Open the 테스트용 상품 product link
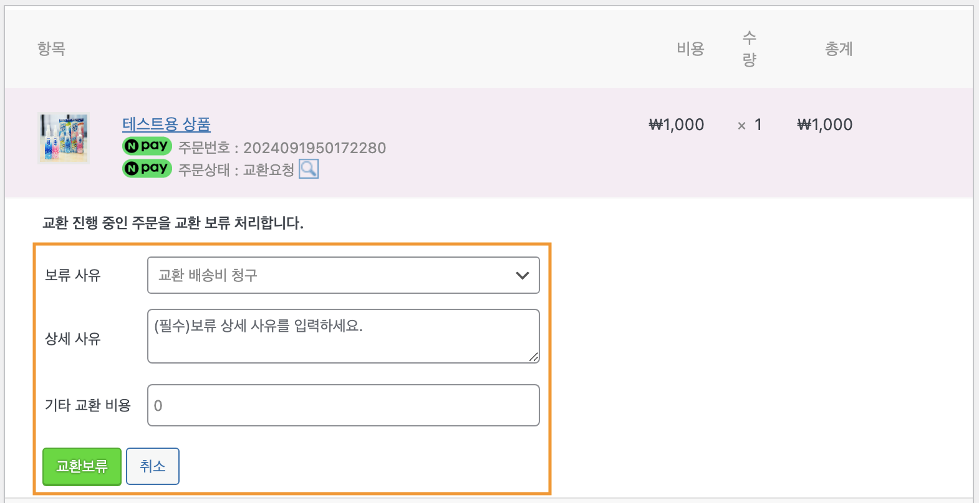Screen dimensions: 979x503 pyautogui.click(x=166, y=125)
